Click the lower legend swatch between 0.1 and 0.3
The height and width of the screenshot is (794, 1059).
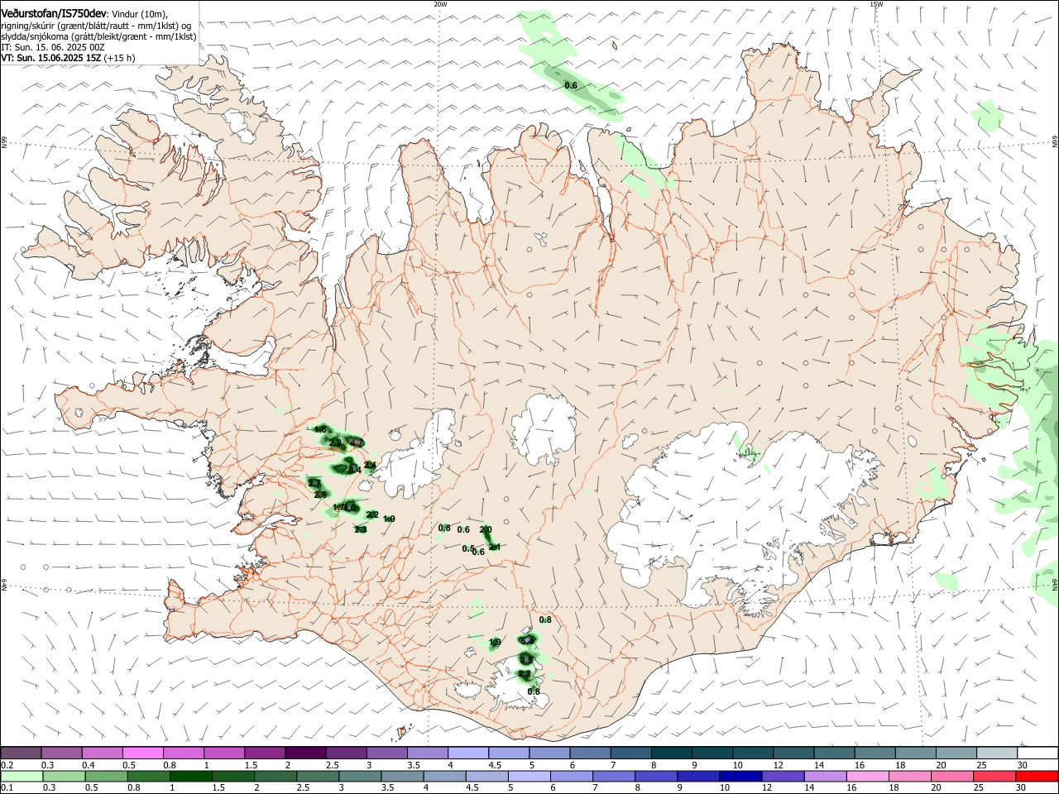[x=22, y=776]
